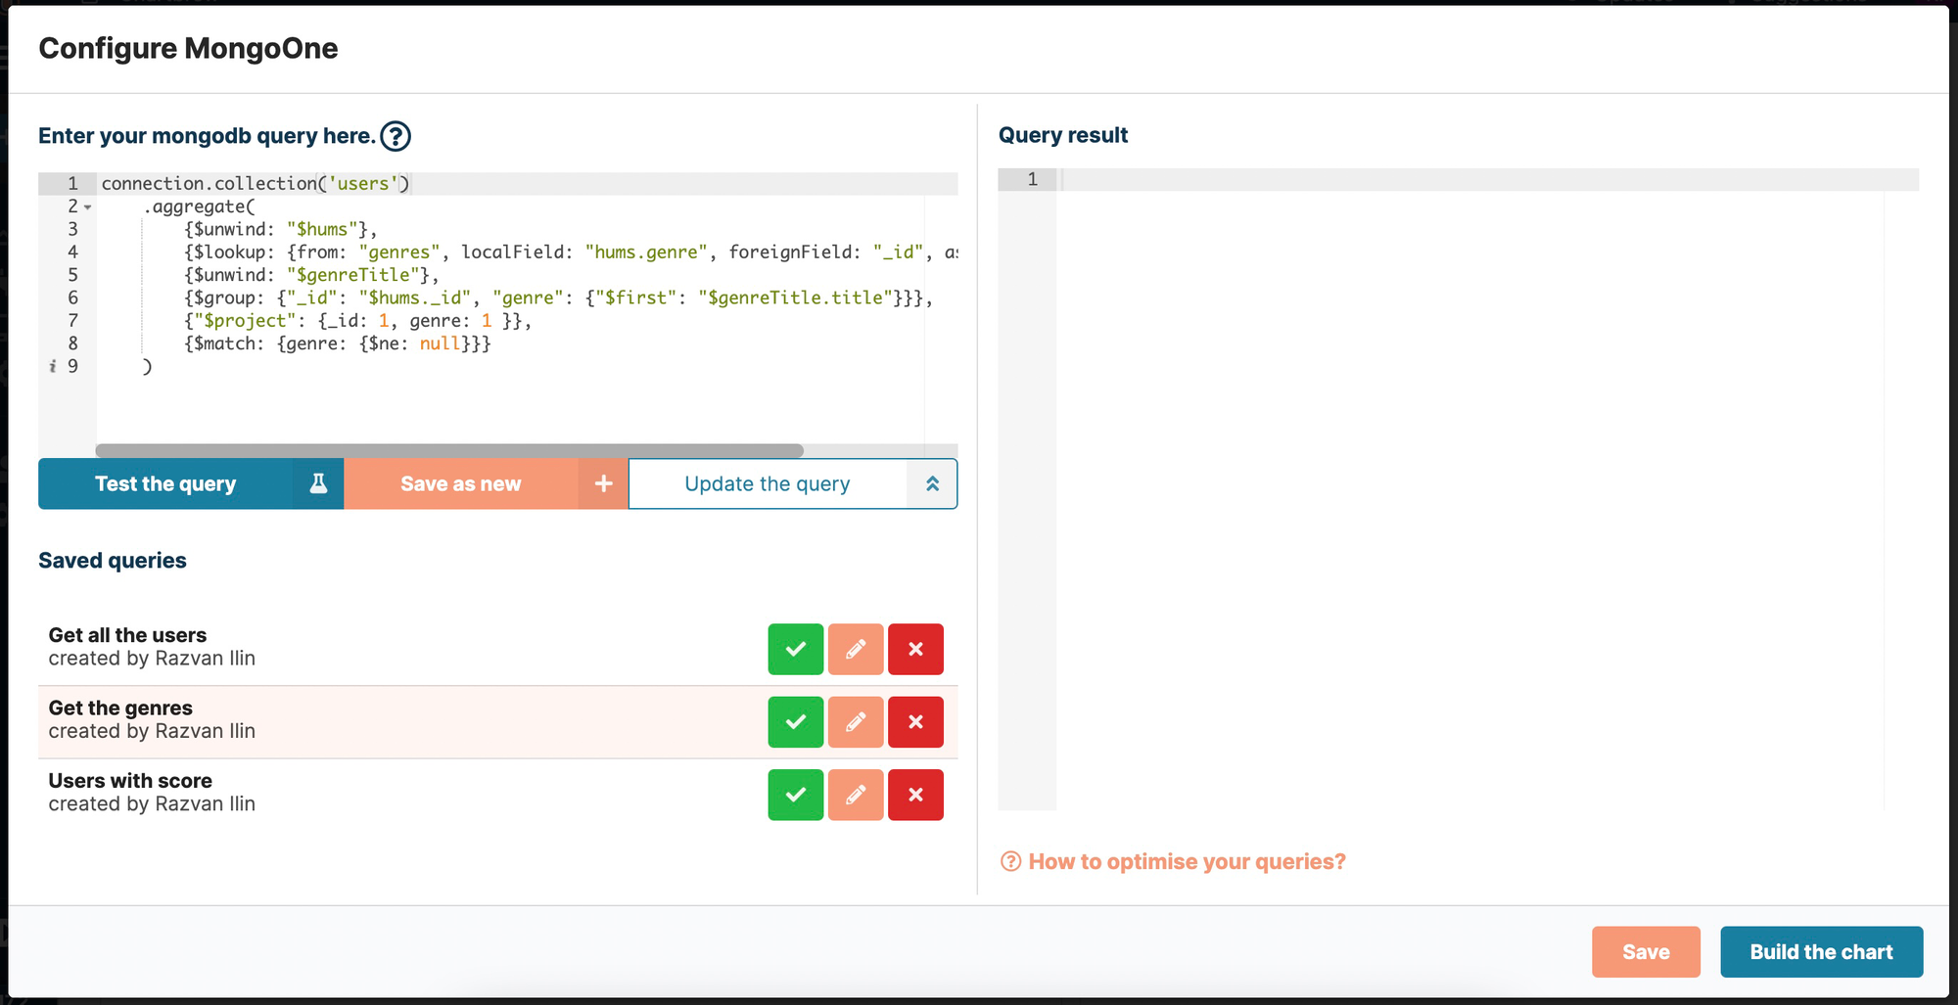
Task: Open the help icon next to query heading
Action: (x=395, y=136)
